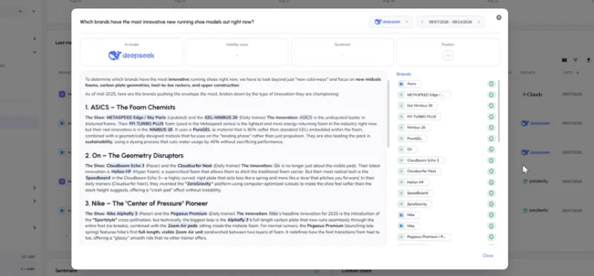Click the plus icon on Cloudboom Echo 3 chip
This screenshot has height=276, width=594.
(x=401, y=160)
